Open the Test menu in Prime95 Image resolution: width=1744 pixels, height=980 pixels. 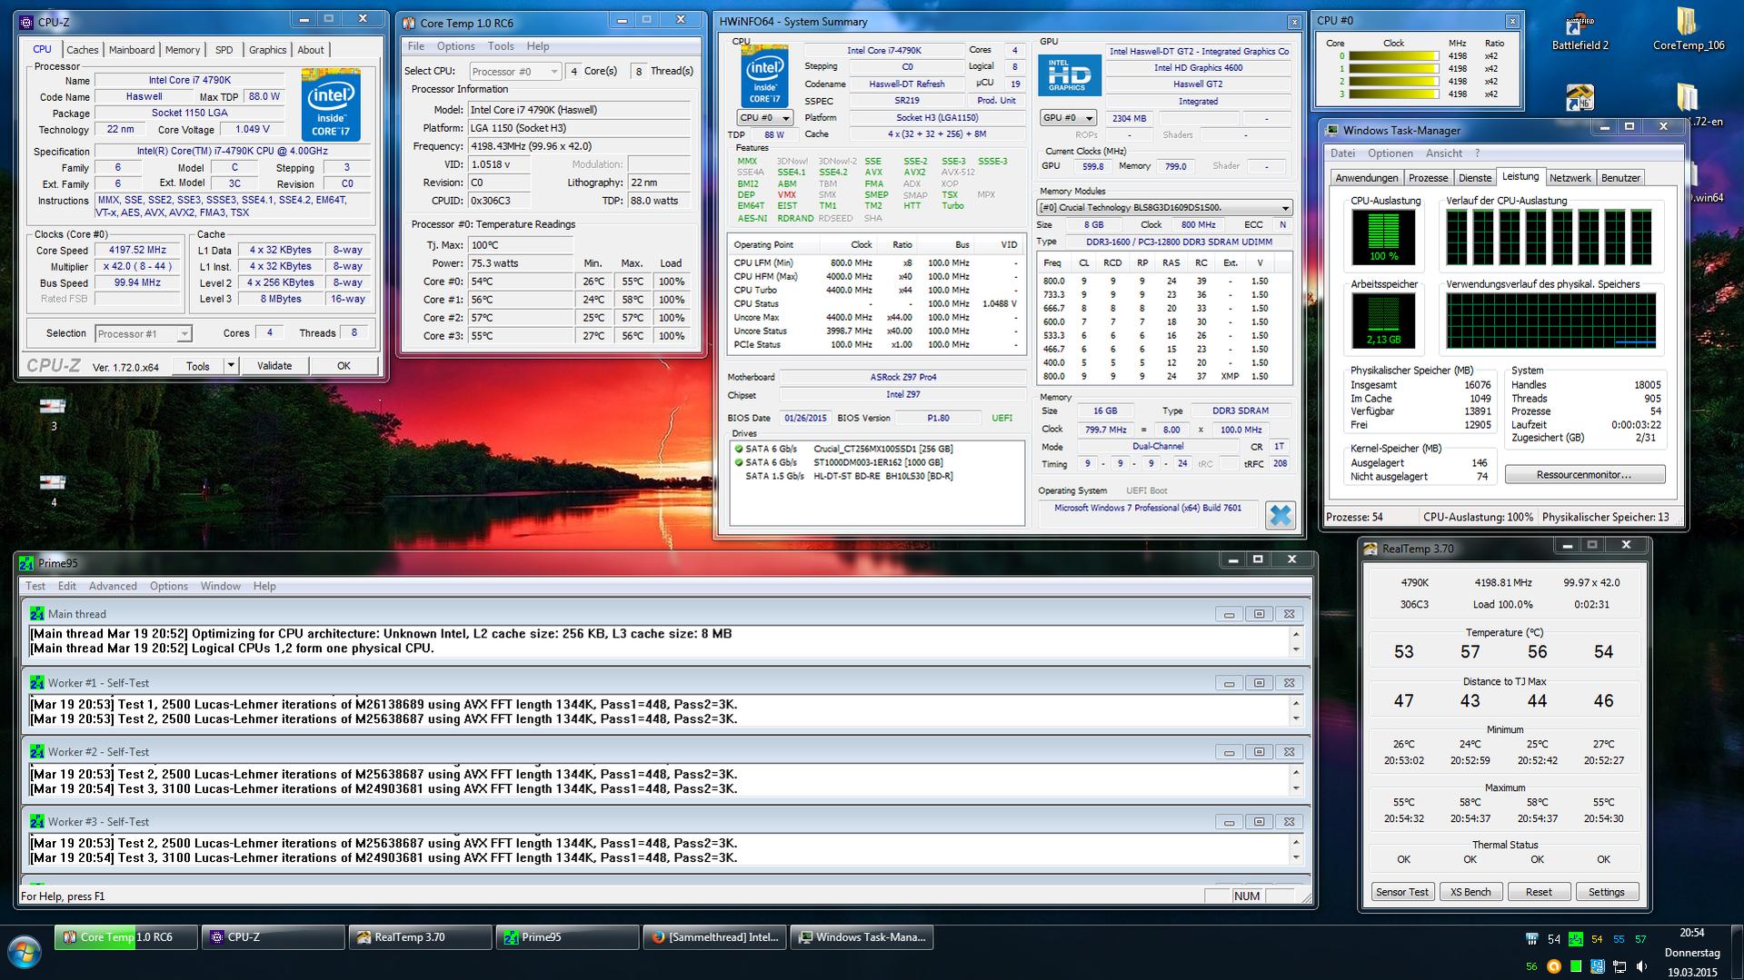point(35,587)
